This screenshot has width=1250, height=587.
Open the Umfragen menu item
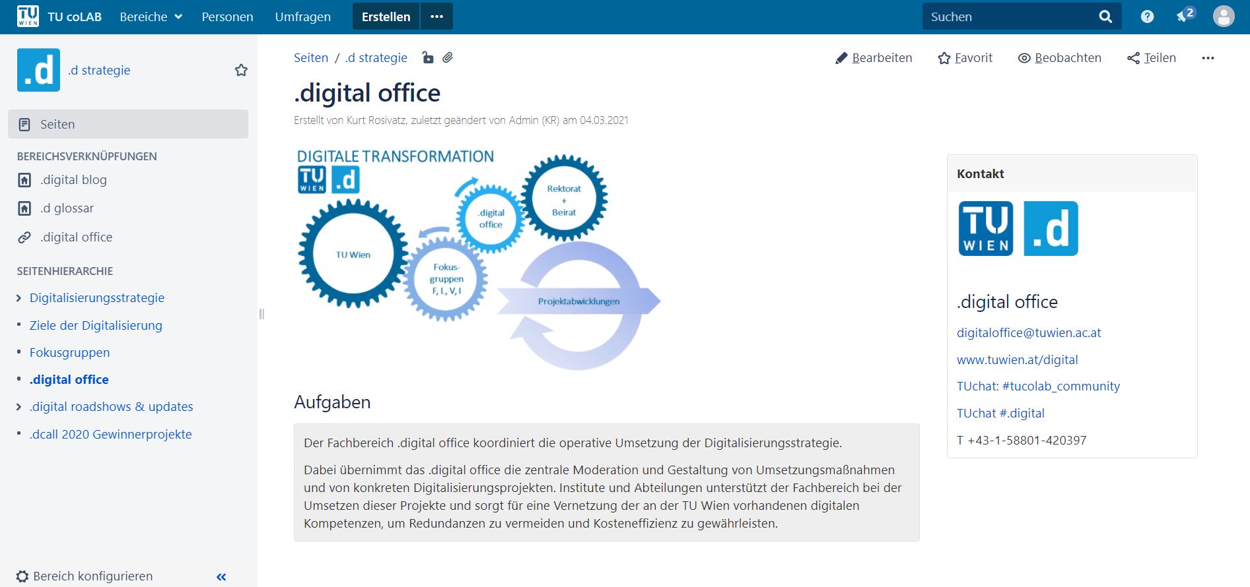pyautogui.click(x=303, y=16)
